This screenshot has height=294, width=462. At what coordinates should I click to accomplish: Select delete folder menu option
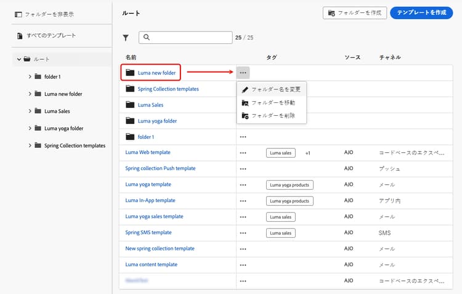point(272,116)
